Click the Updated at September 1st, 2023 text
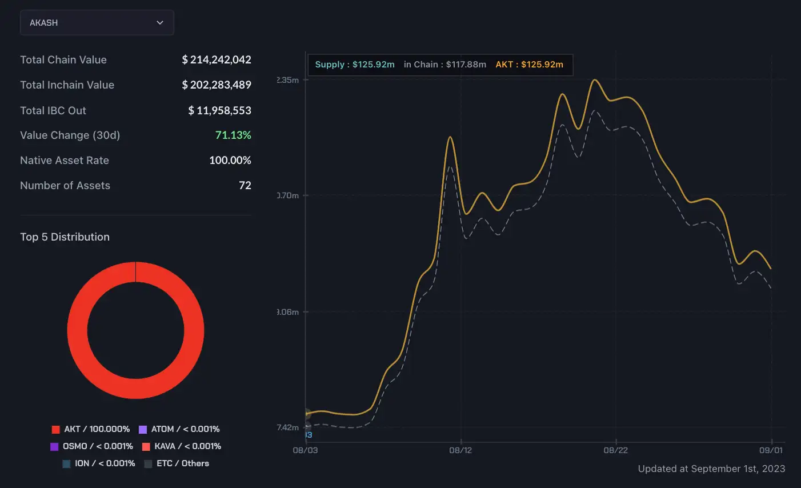This screenshot has width=801, height=488. coord(711,468)
